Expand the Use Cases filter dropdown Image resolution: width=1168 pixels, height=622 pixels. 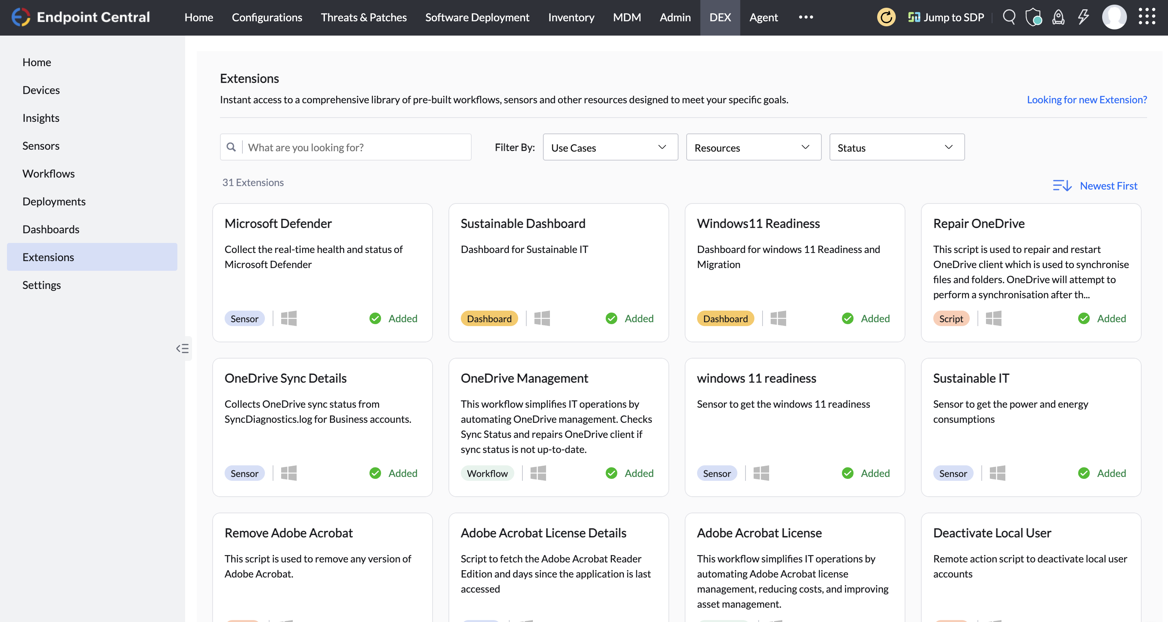click(x=610, y=147)
